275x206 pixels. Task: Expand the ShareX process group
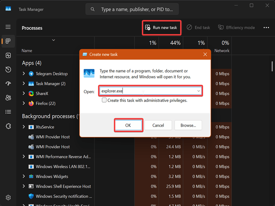click(x=24, y=93)
